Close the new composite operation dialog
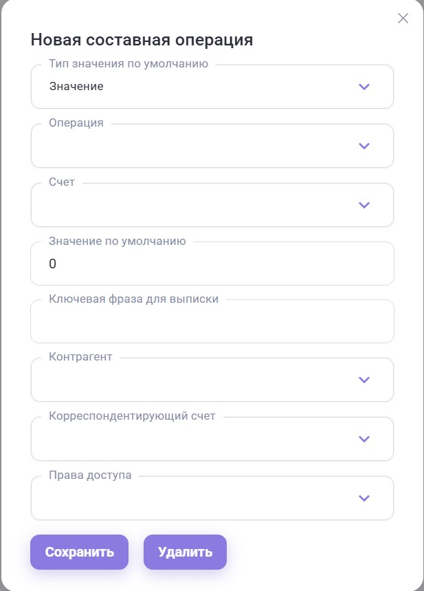The width and height of the screenshot is (424, 591). 403,19
